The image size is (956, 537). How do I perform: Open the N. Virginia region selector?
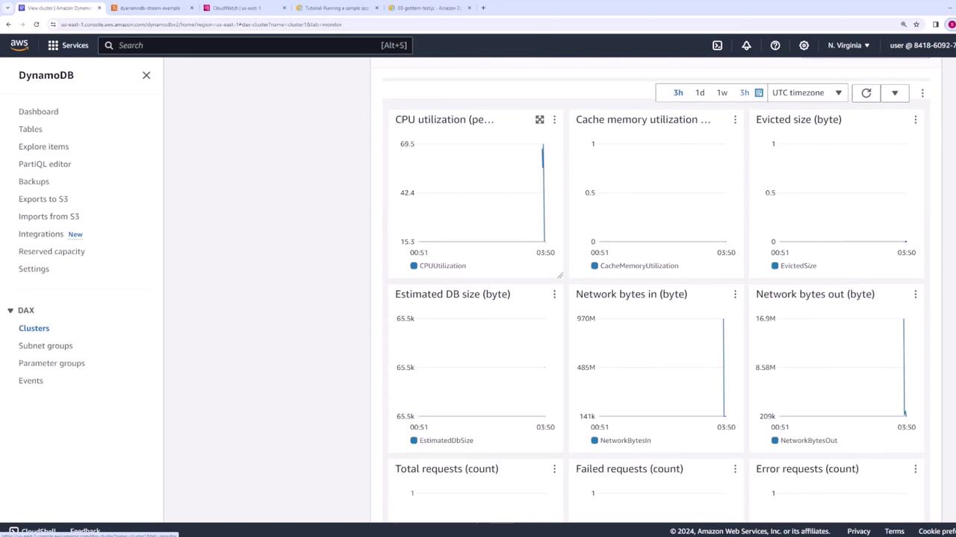coord(848,45)
